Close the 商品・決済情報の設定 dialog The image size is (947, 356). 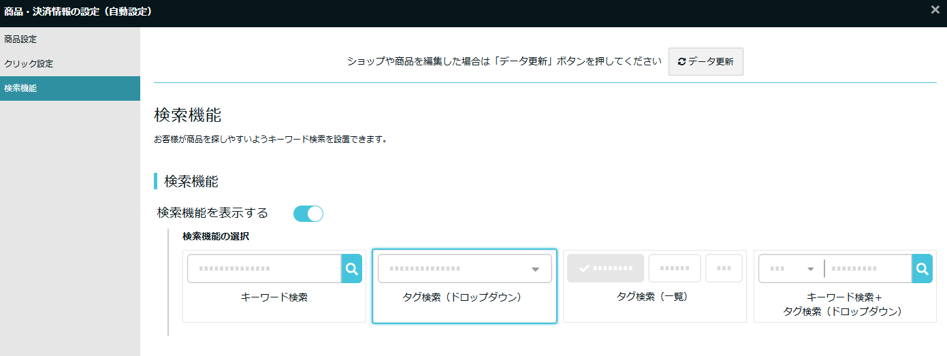pos(936,10)
